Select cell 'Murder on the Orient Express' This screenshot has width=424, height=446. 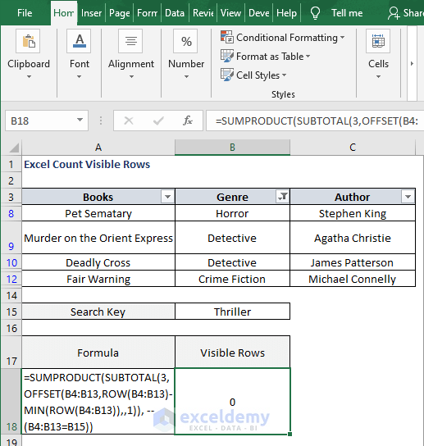(98, 238)
